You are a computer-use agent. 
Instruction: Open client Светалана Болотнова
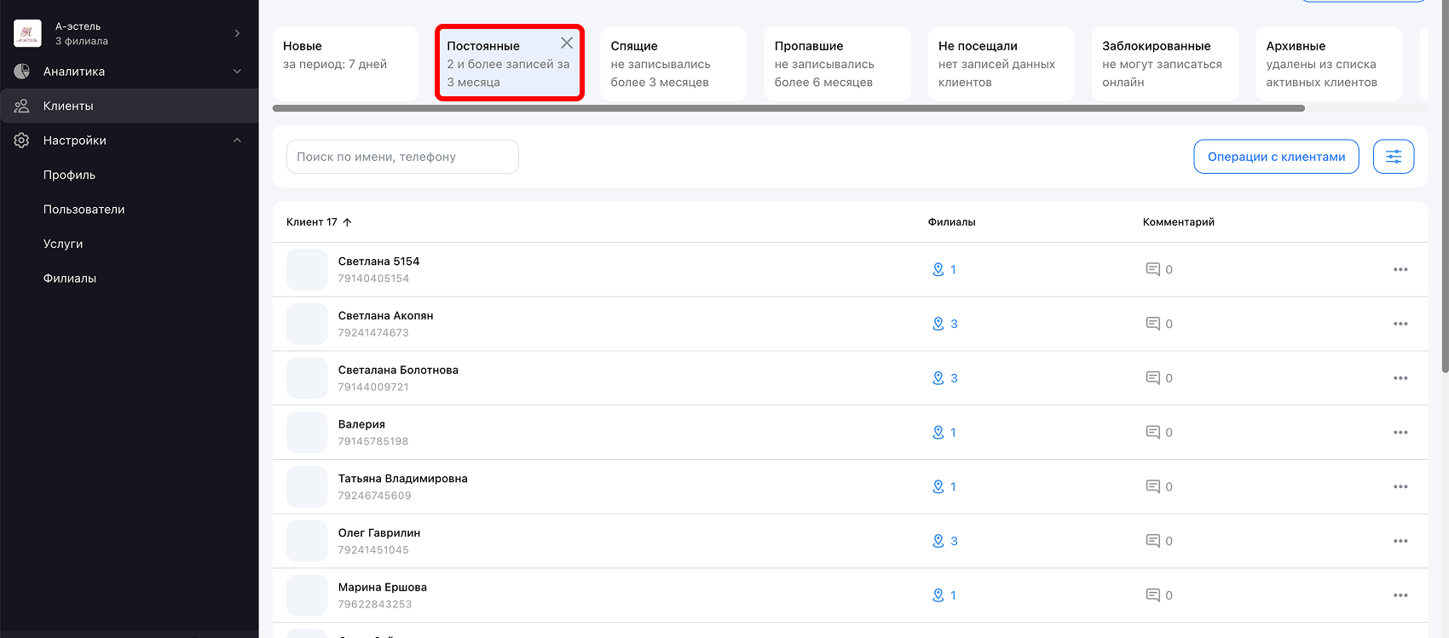[398, 371]
